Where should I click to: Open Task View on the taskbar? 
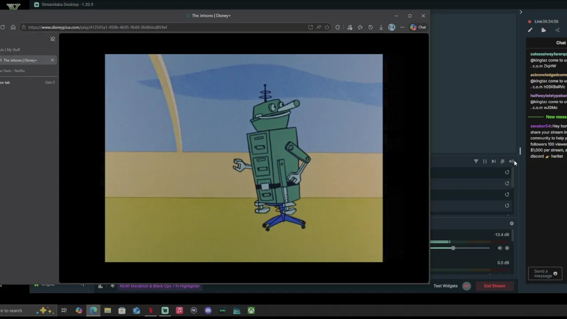(64, 311)
